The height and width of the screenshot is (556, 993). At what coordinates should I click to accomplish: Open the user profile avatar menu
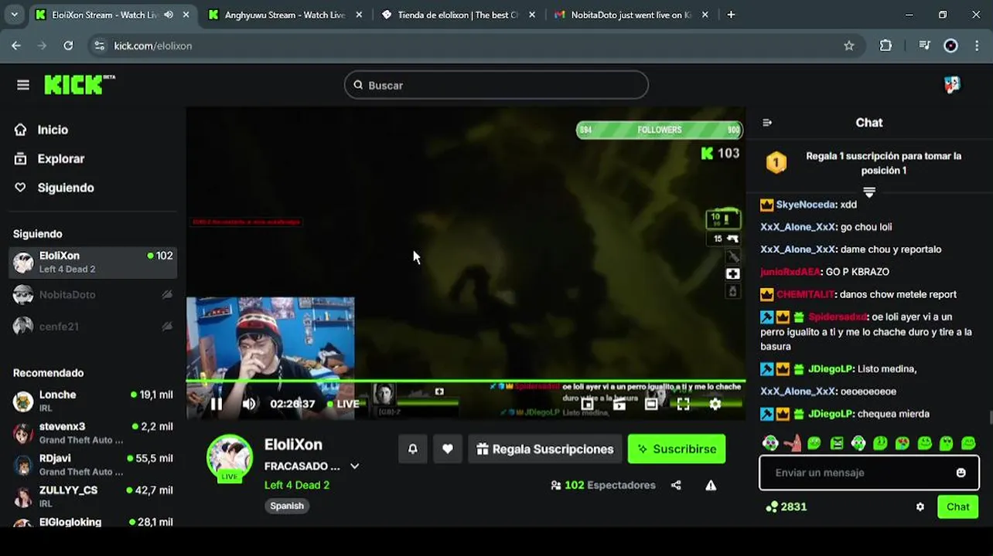coord(952,85)
